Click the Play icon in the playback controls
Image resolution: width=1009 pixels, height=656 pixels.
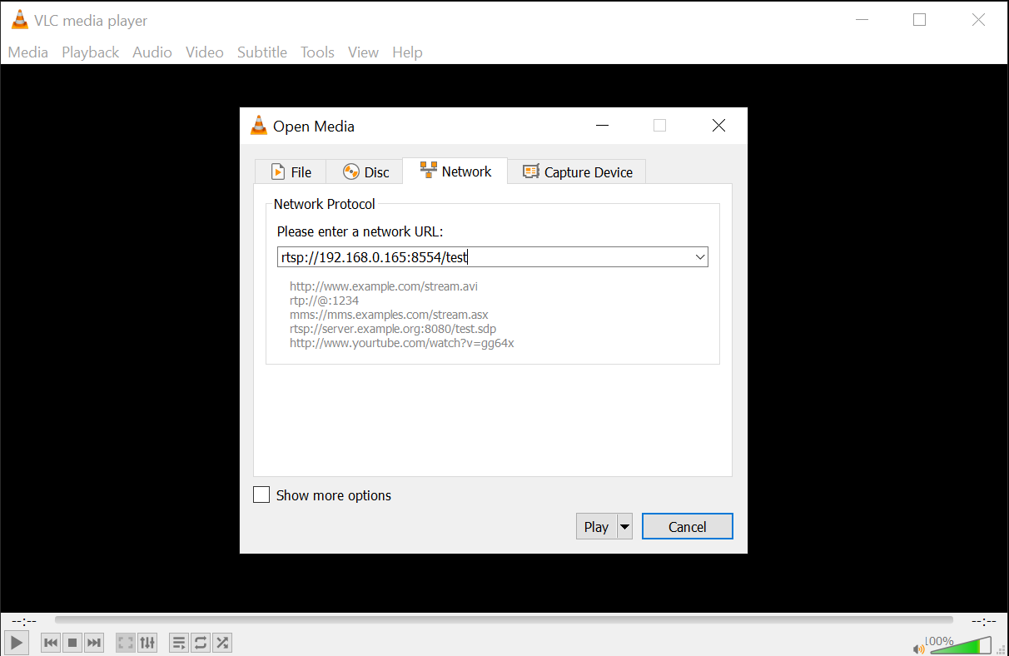[x=16, y=642]
